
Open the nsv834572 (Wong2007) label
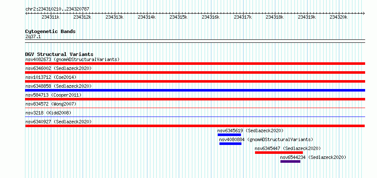[51, 104]
